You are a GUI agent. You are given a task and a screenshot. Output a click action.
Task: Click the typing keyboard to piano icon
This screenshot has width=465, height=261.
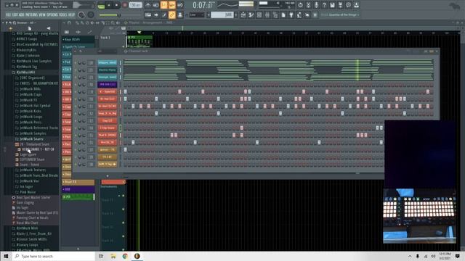[148, 14]
